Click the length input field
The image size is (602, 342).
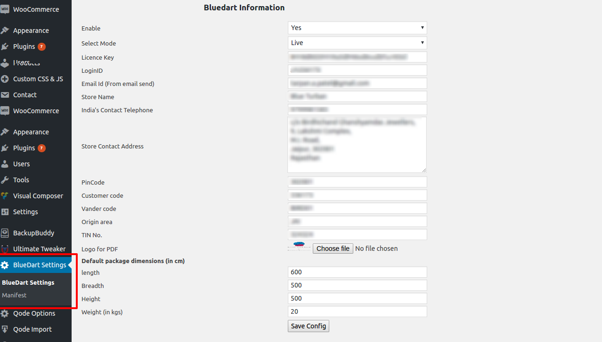point(357,272)
